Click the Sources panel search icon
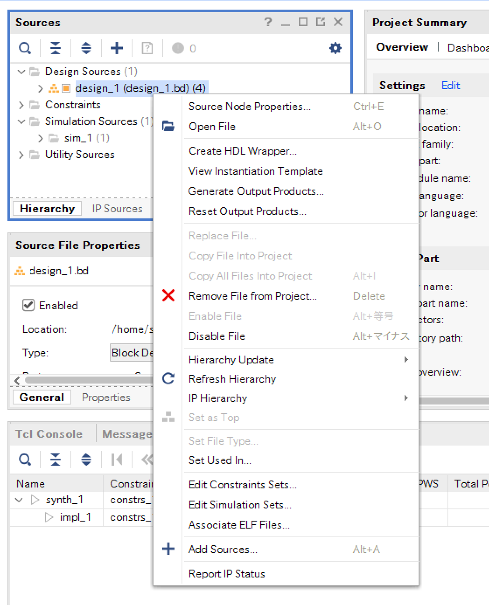The width and height of the screenshot is (489, 605). click(25, 48)
